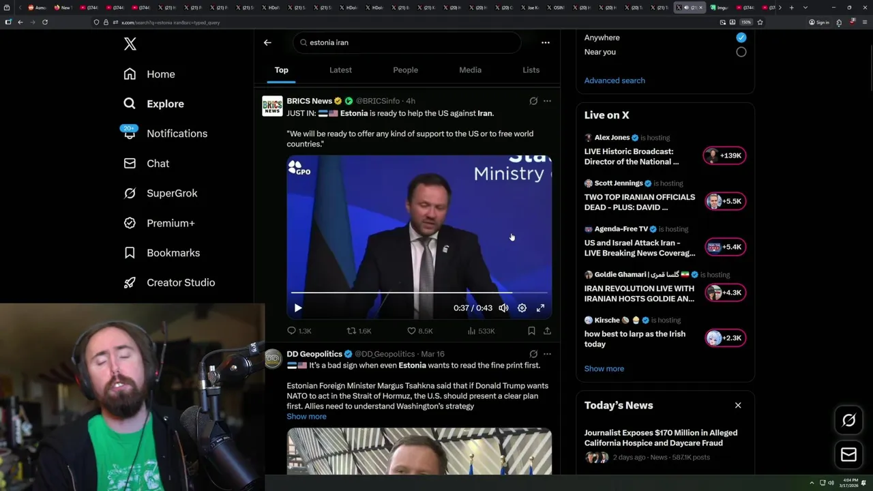Screen dimensions: 873x491
Task: Click the BRICS News avatar
Action: point(272,106)
